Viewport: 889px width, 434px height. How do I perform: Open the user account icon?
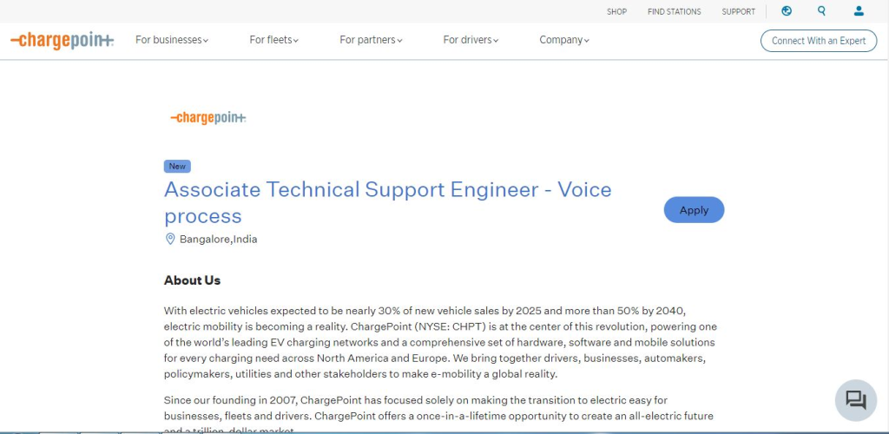[859, 10]
